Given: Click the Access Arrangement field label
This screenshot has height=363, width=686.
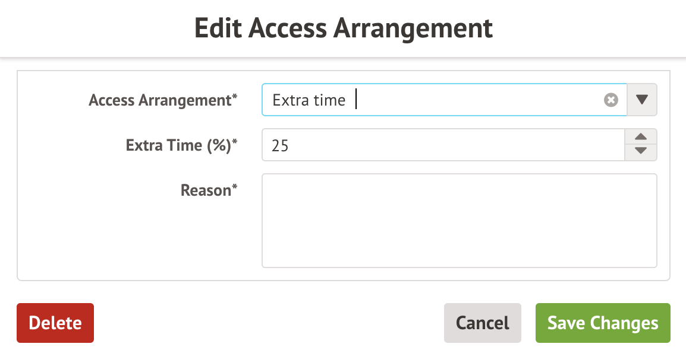Looking at the screenshot, I should pos(159,100).
